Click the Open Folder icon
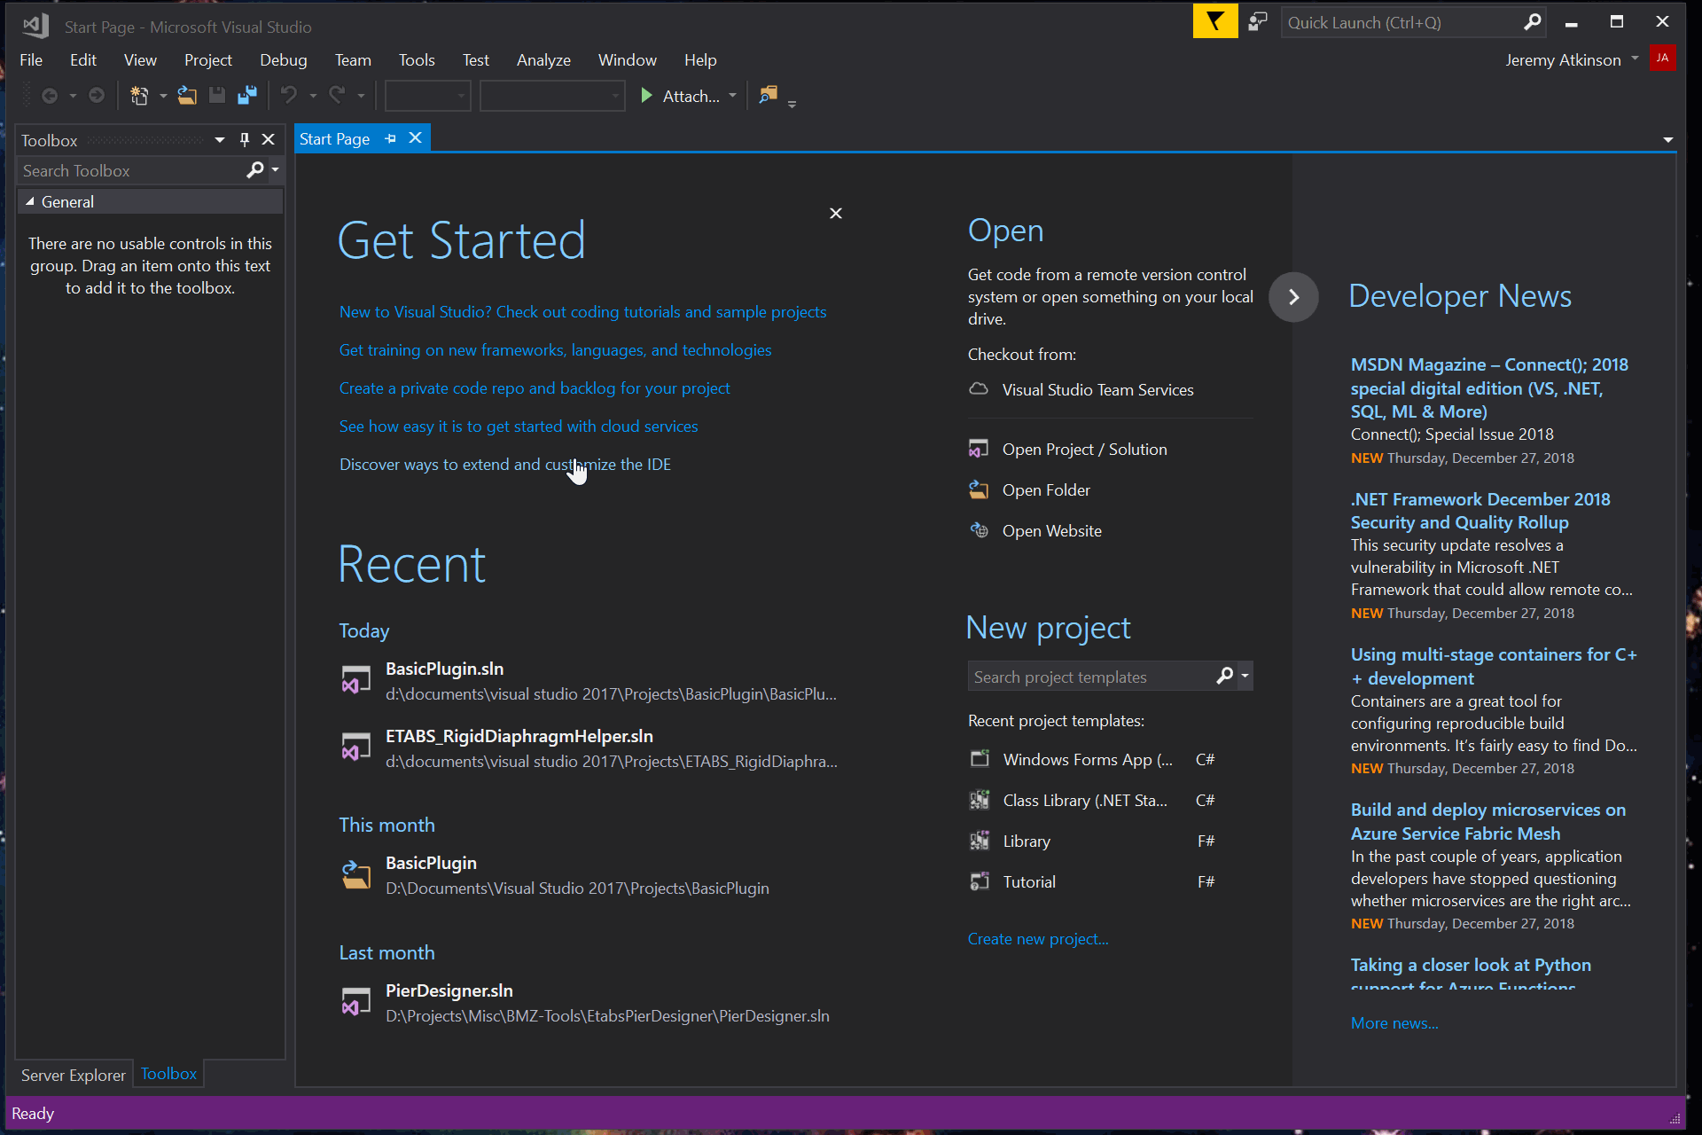The image size is (1702, 1135). tap(979, 489)
